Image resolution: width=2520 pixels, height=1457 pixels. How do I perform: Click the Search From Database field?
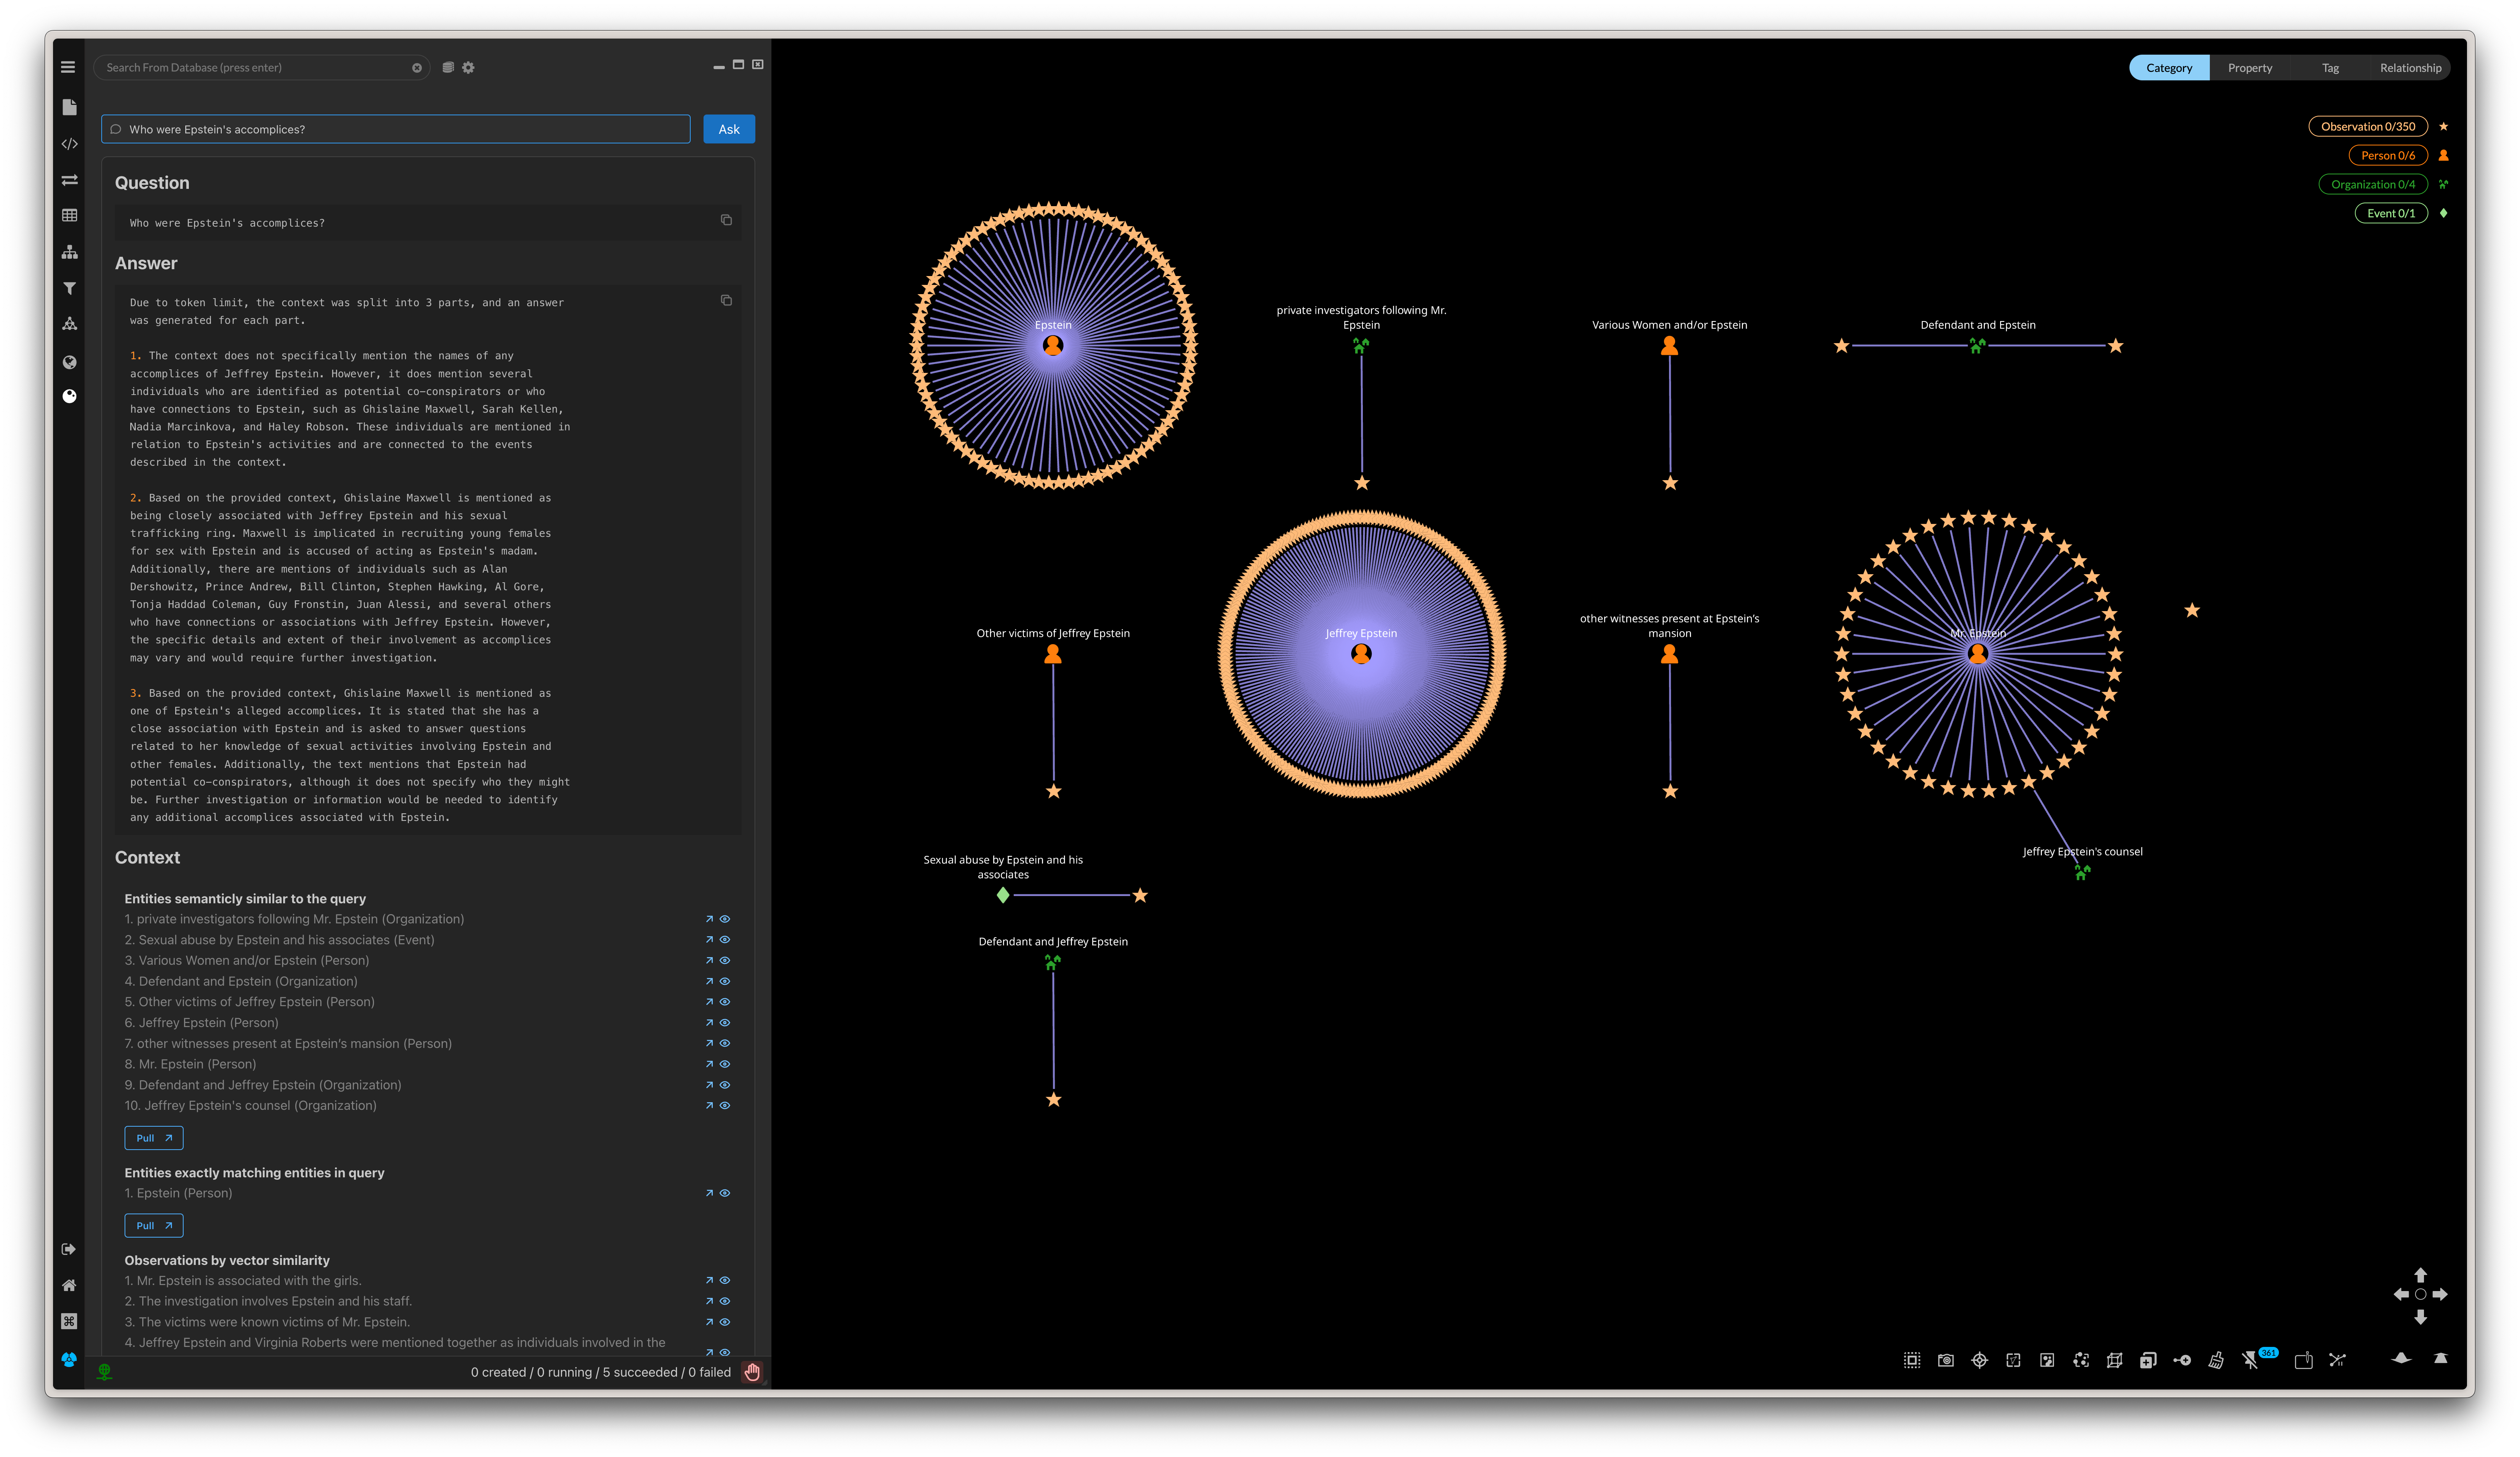(262, 68)
